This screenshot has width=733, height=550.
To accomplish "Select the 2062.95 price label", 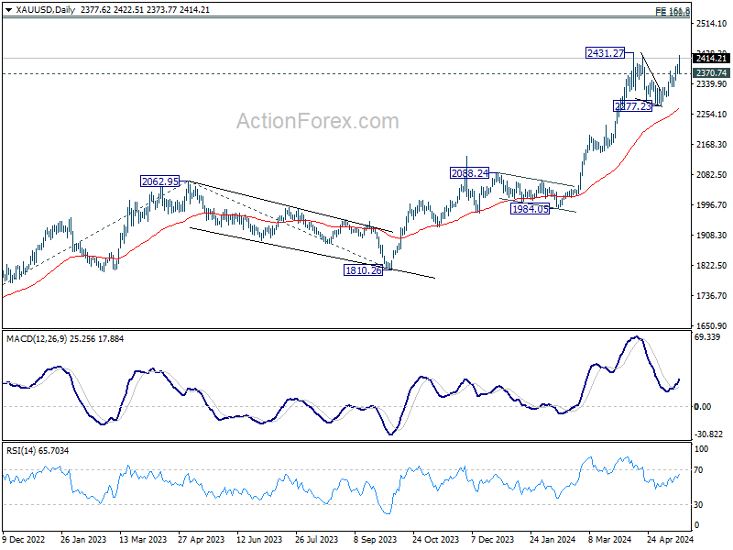I will click(x=159, y=181).
